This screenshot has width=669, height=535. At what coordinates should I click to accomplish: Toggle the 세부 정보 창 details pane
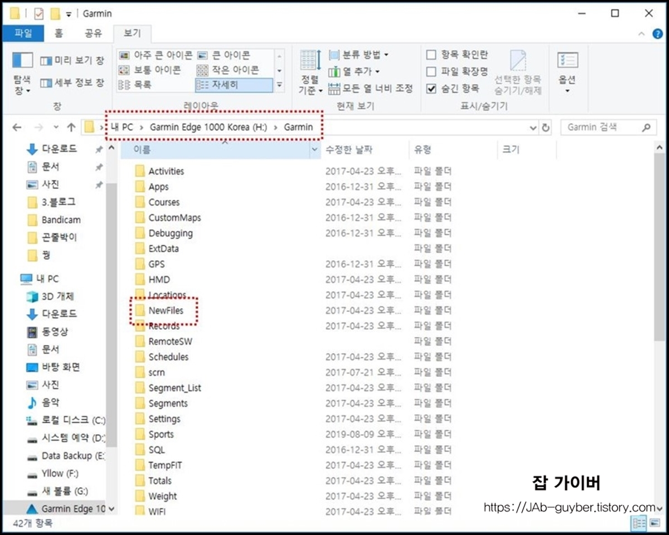pos(72,82)
